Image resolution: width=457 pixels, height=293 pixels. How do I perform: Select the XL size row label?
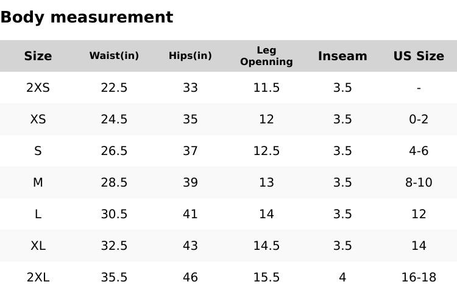click(x=38, y=246)
